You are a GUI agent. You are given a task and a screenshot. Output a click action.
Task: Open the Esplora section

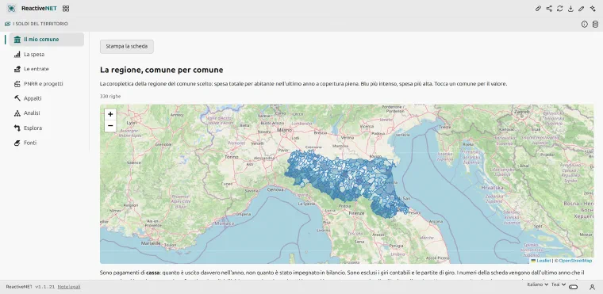47,128
